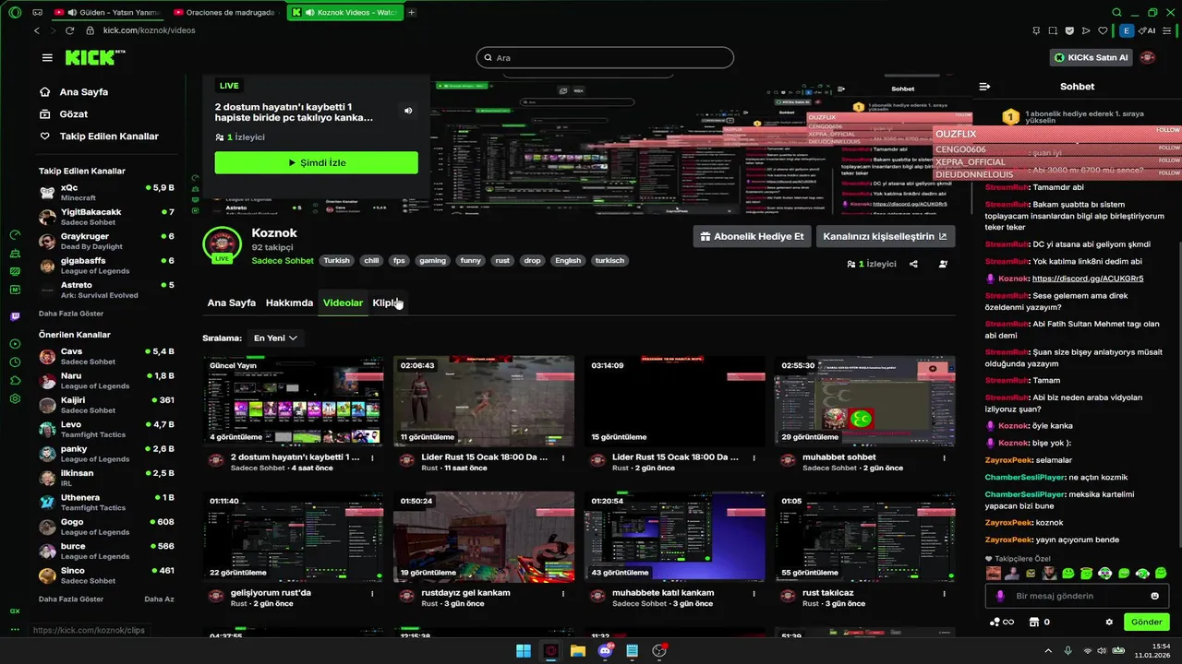This screenshot has height=664, width=1182.
Task: Open new browser tab
Action: click(x=412, y=12)
